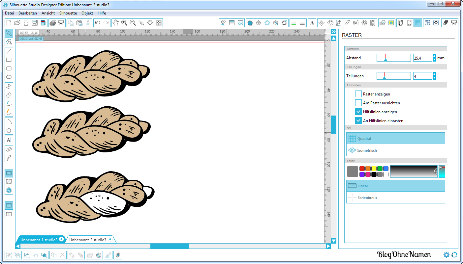Click the Undo arrow icon
Image resolution: width=463 pixels, height=264 pixels.
tap(97, 23)
